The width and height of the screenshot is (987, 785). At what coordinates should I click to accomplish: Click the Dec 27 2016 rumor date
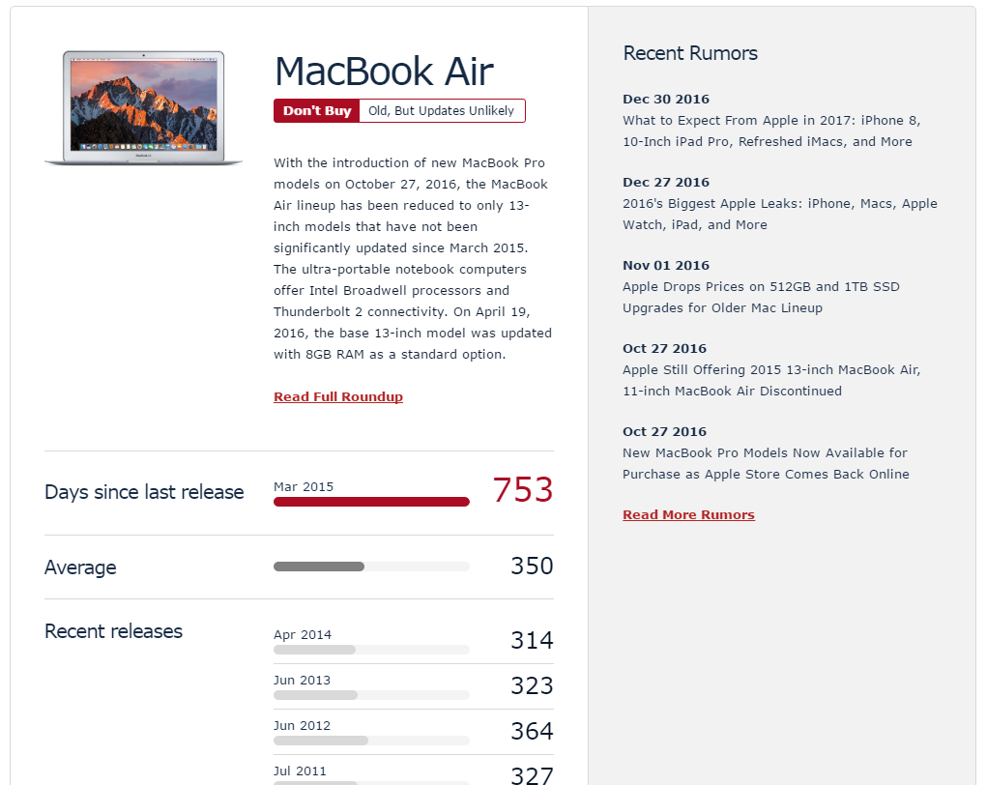[666, 182]
